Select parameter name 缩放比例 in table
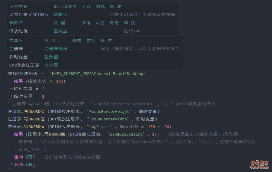This screenshot has height=172, width=272. click(18, 31)
